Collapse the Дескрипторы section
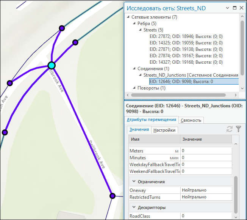This screenshot has height=220, width=247. [x=134, y=207]
